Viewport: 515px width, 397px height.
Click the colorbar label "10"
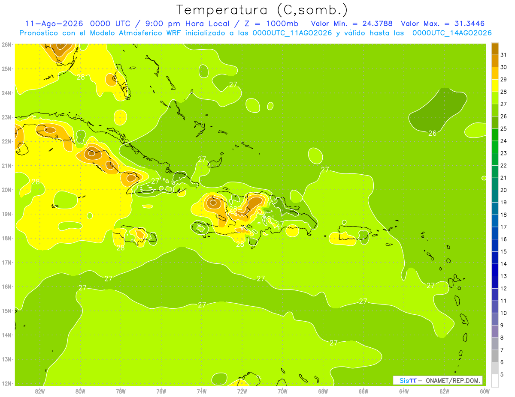[504, 313]
